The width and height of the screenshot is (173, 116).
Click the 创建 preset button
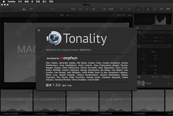155,77
